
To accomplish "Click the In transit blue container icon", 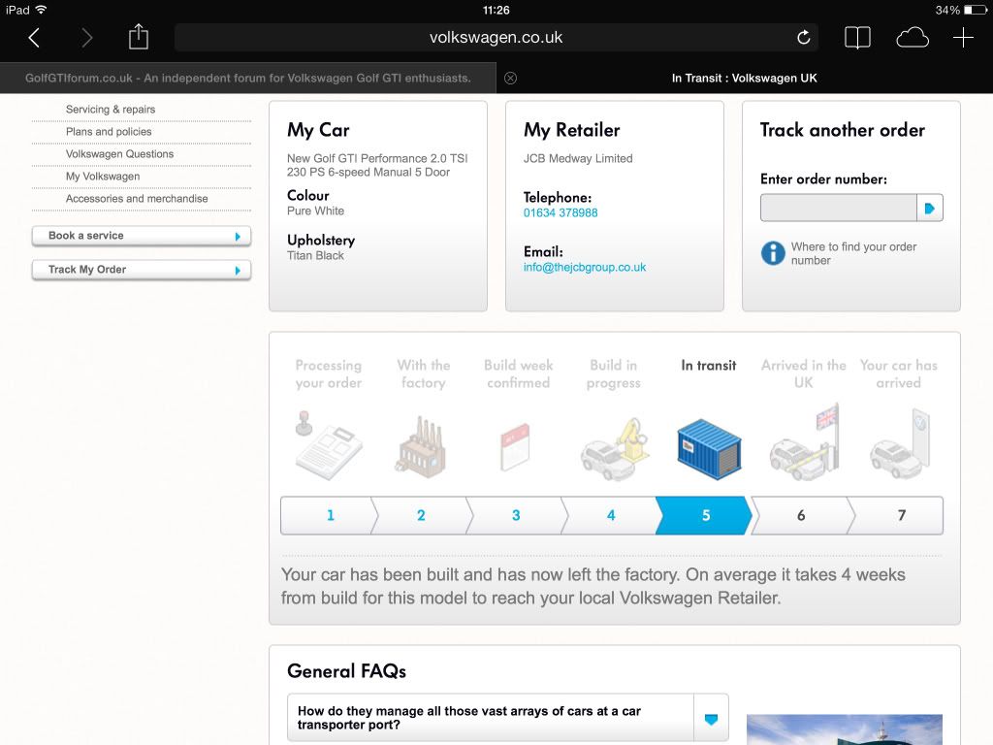I will tap(709, 448).
